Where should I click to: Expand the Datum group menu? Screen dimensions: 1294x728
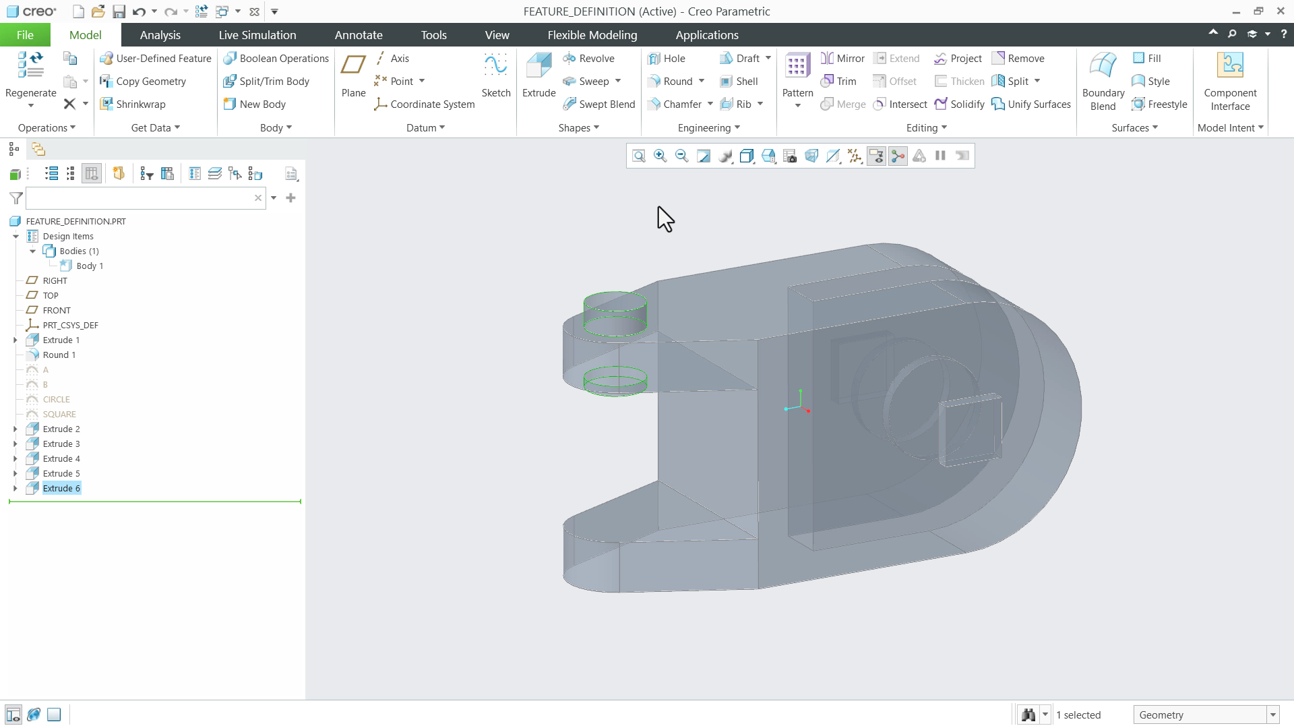click(x=426, y=128)
